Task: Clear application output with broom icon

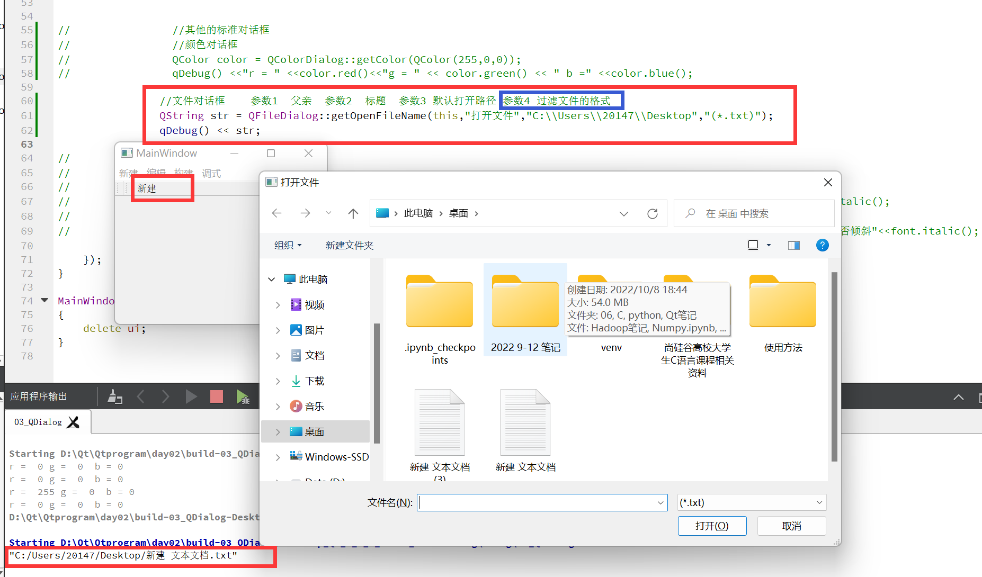Action: 115,396
